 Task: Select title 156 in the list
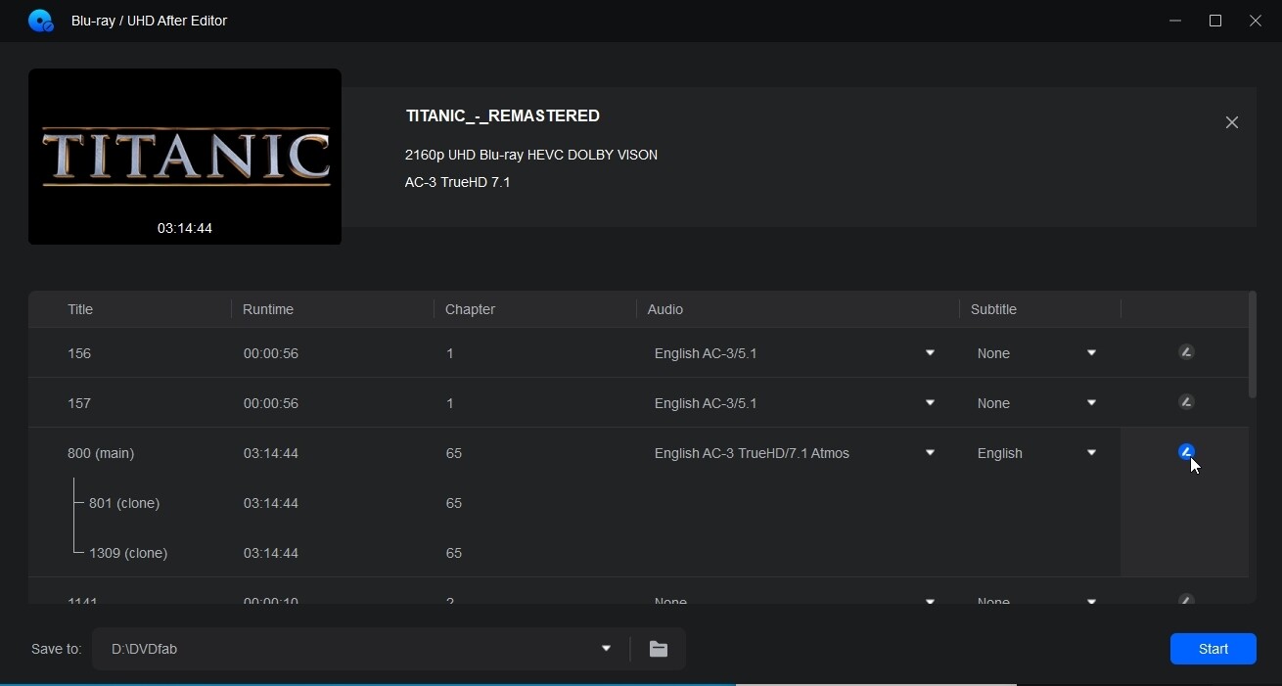click(638, 353)
